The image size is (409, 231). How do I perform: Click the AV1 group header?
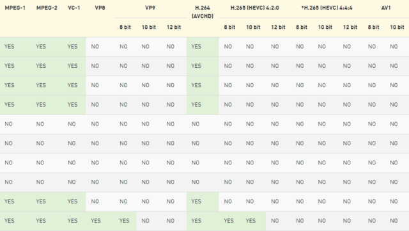[x=386, y=8]
